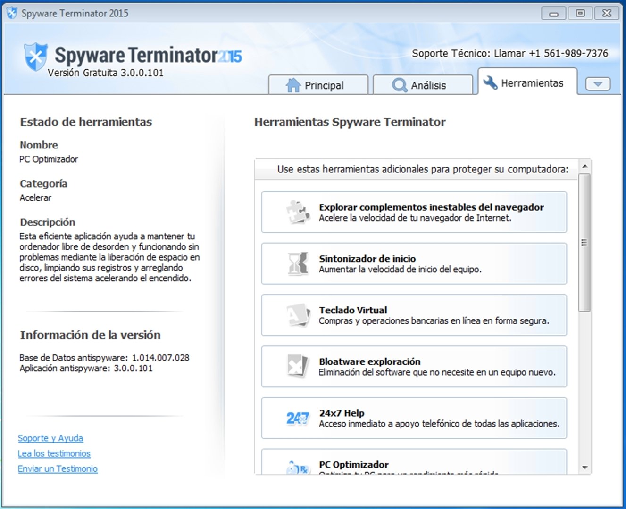Close the Spyware Terminator window
The image size is (626, 509).
(607, 13)
